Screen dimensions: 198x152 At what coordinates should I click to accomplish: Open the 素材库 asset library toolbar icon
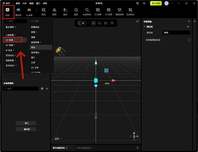coord(18,10)
